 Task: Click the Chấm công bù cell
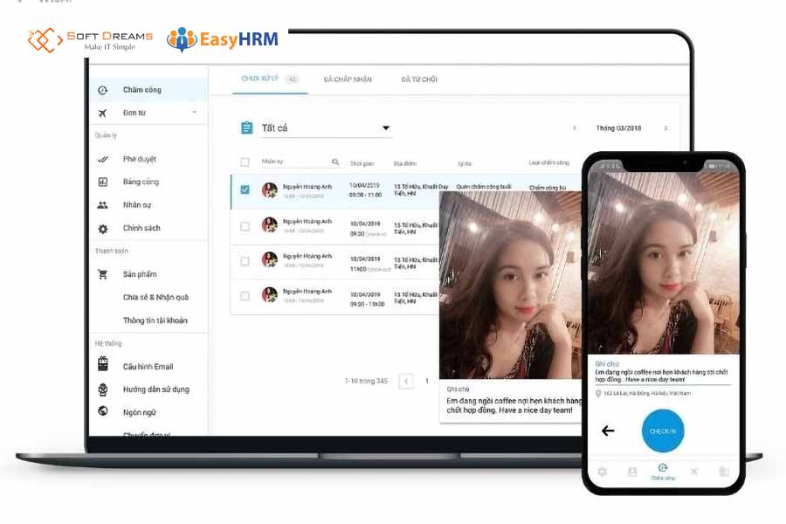click(548, 188)
